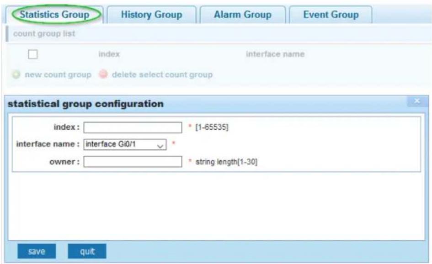
Task: Open the Event Group tab
Action: tap(331, 15)
